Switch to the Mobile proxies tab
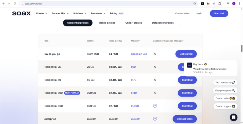The width and height of the screenshot is (243, 124). tap(107, 23)
